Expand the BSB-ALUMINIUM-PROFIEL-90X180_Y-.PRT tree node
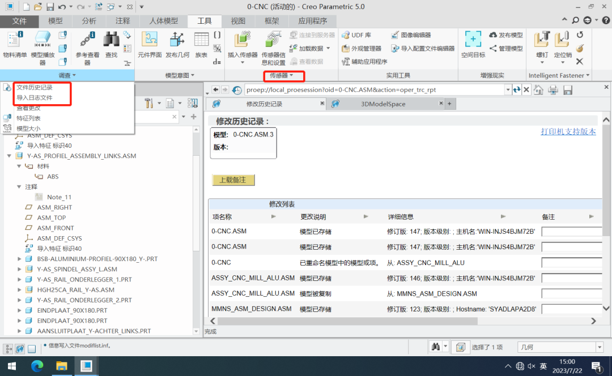 coord(20,259)
